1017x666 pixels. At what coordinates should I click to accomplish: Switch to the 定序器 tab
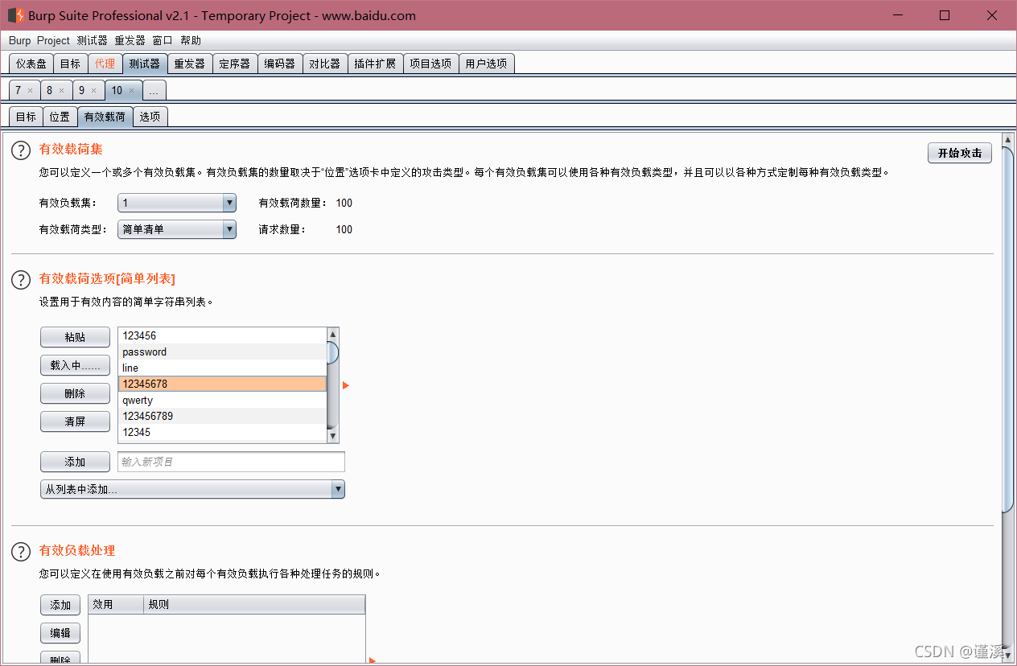click(x=235, y=64)
